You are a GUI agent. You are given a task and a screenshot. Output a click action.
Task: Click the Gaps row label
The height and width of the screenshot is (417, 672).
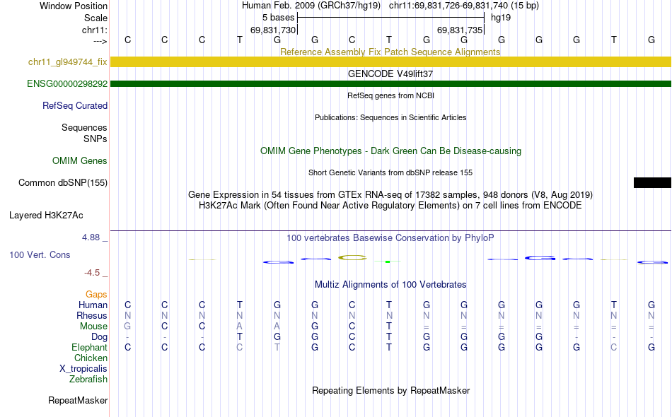click(96, 295)
